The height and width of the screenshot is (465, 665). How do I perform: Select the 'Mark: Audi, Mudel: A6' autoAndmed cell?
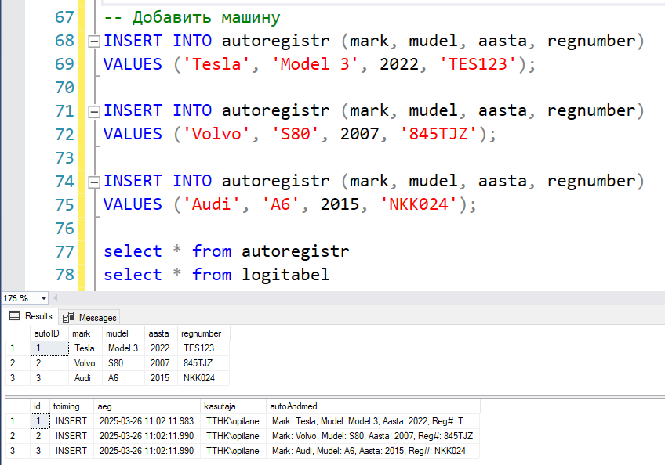373,451
